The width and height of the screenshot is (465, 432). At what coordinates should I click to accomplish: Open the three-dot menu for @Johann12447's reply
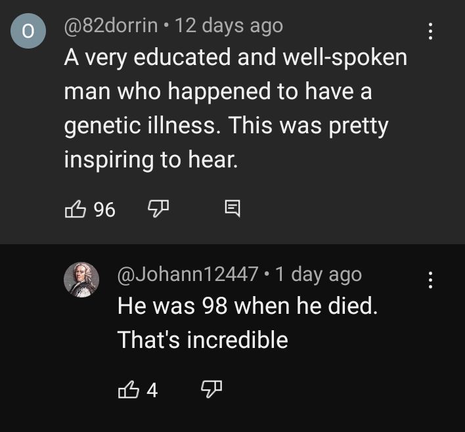[x=430, y=280]
